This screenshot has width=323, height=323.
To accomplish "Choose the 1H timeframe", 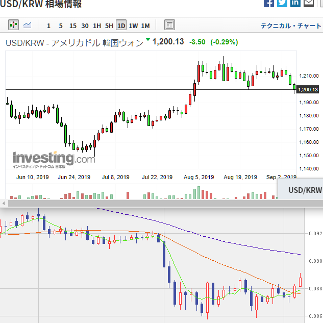I will (x=97, y=26).
